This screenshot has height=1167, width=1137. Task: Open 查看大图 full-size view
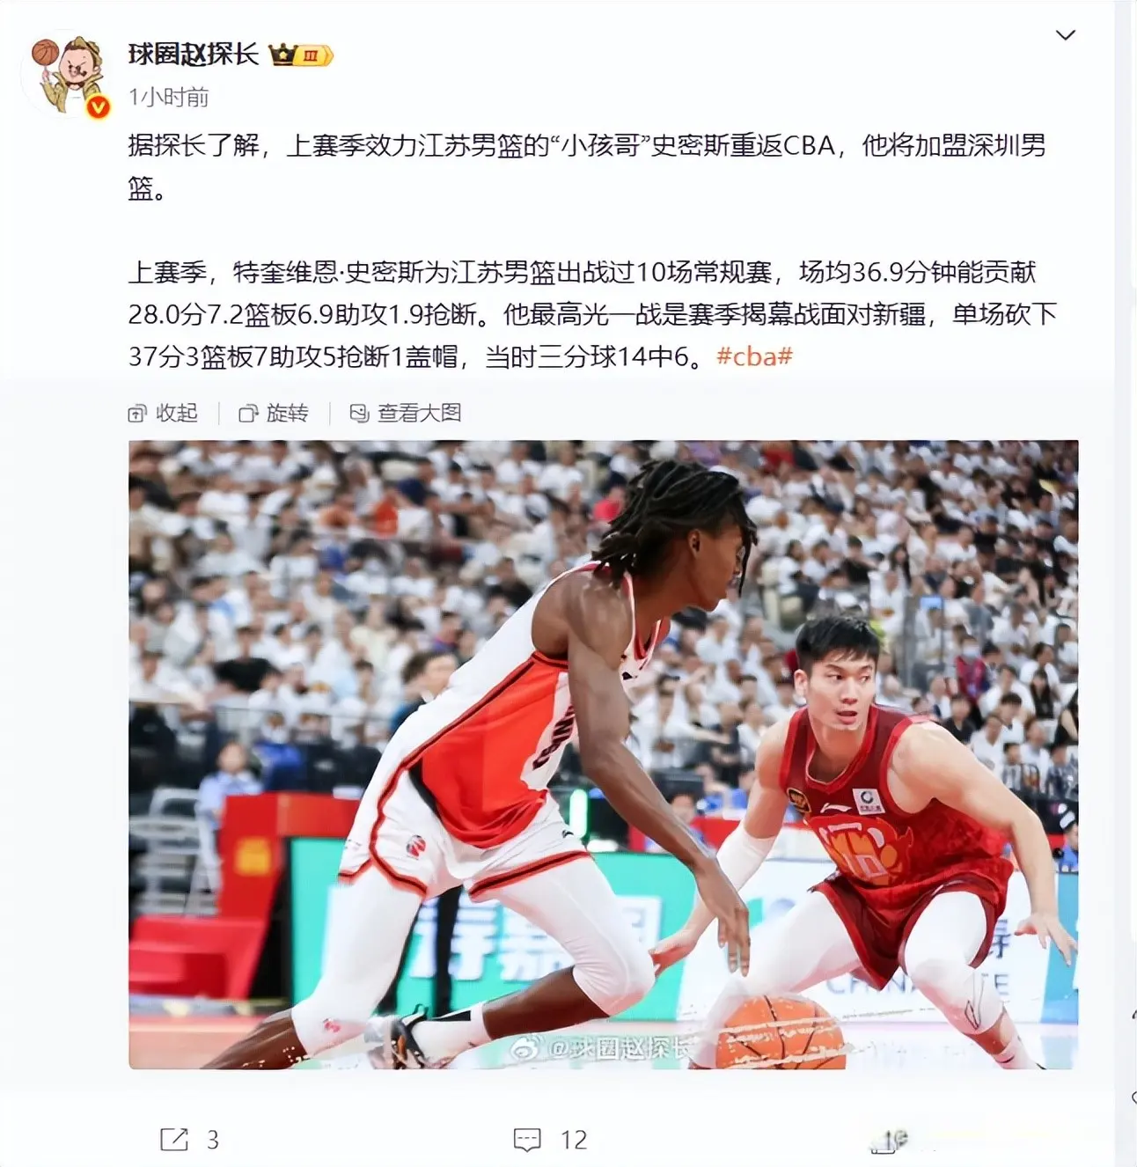tap(406, 413)
